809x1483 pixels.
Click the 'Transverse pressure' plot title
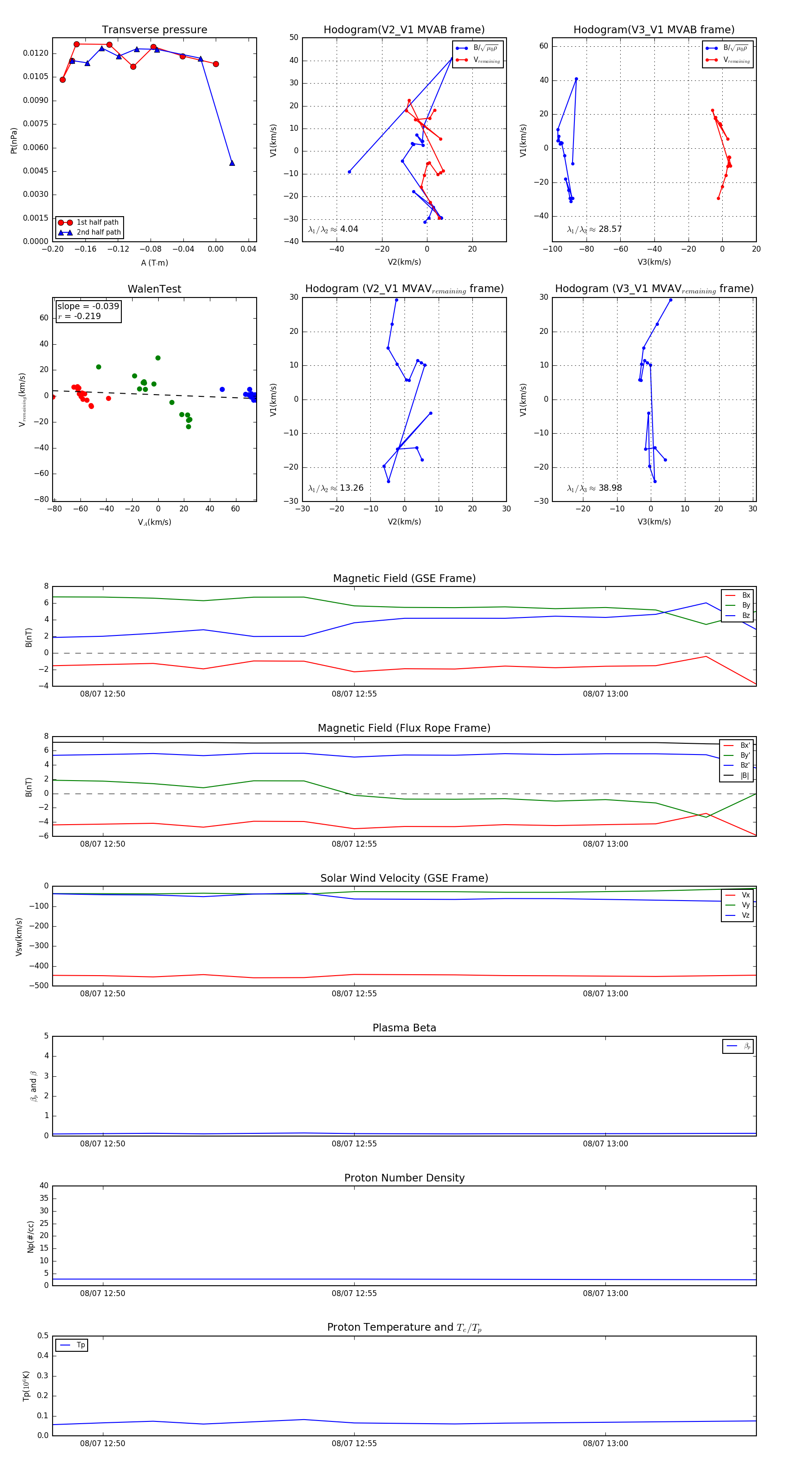point(154,30)
